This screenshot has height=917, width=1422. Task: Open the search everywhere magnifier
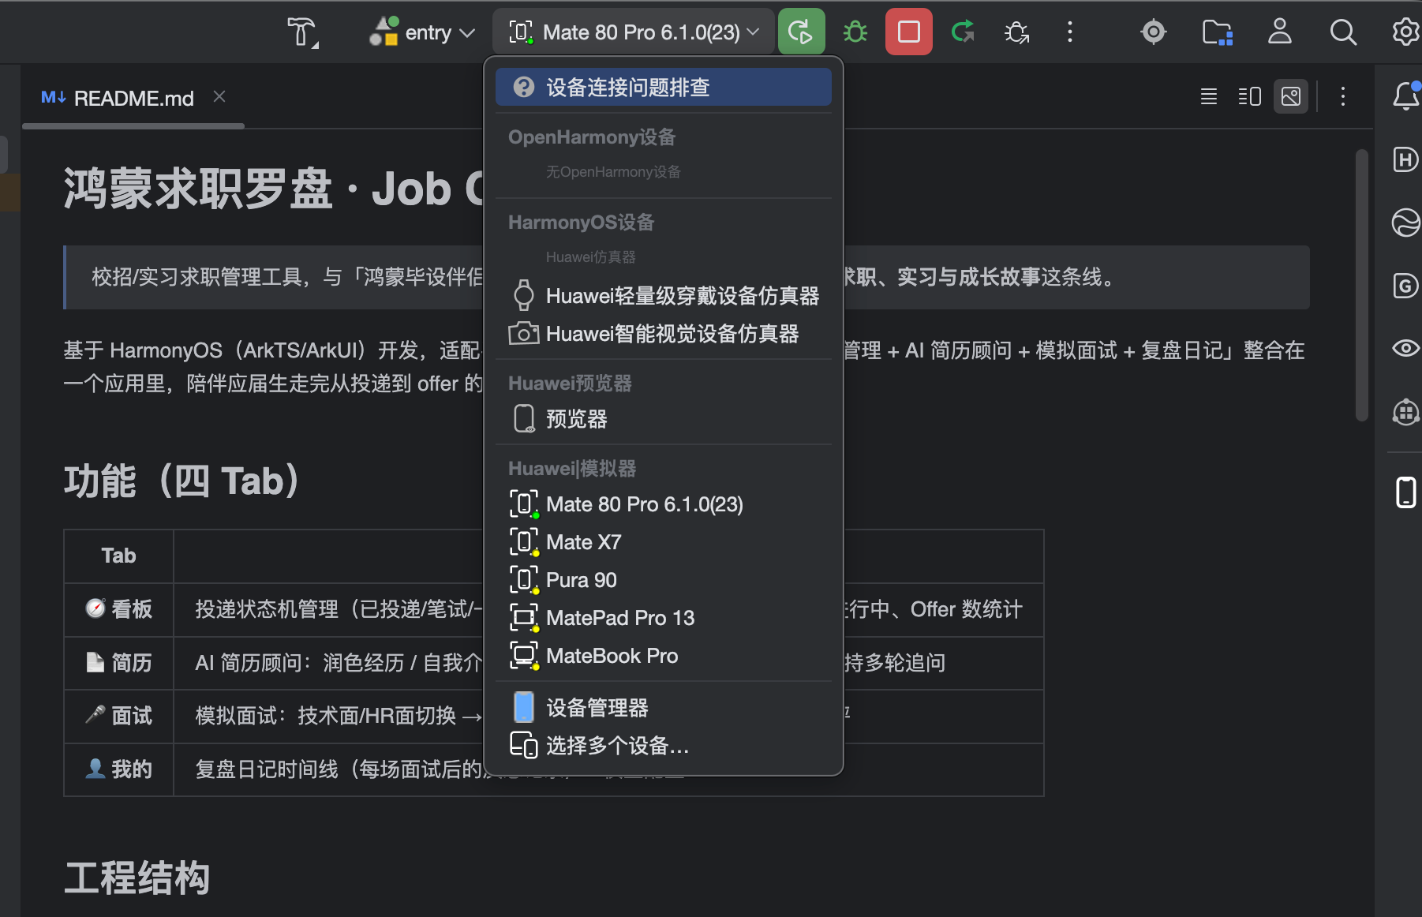tap(1342, 32)
